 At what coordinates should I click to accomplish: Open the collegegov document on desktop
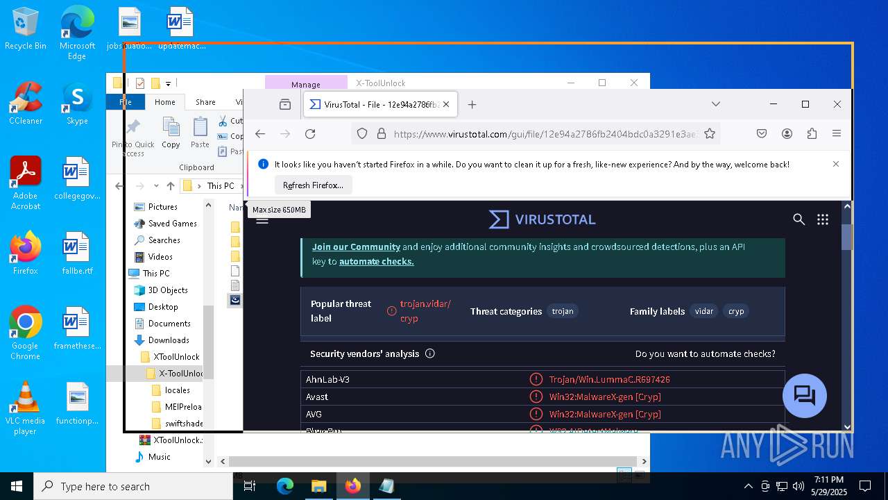77,178
